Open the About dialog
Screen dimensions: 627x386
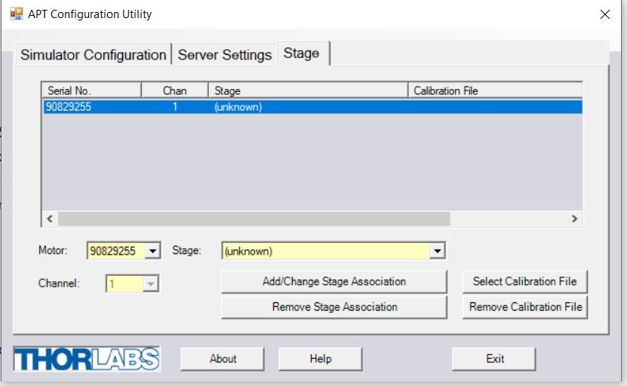223,359
